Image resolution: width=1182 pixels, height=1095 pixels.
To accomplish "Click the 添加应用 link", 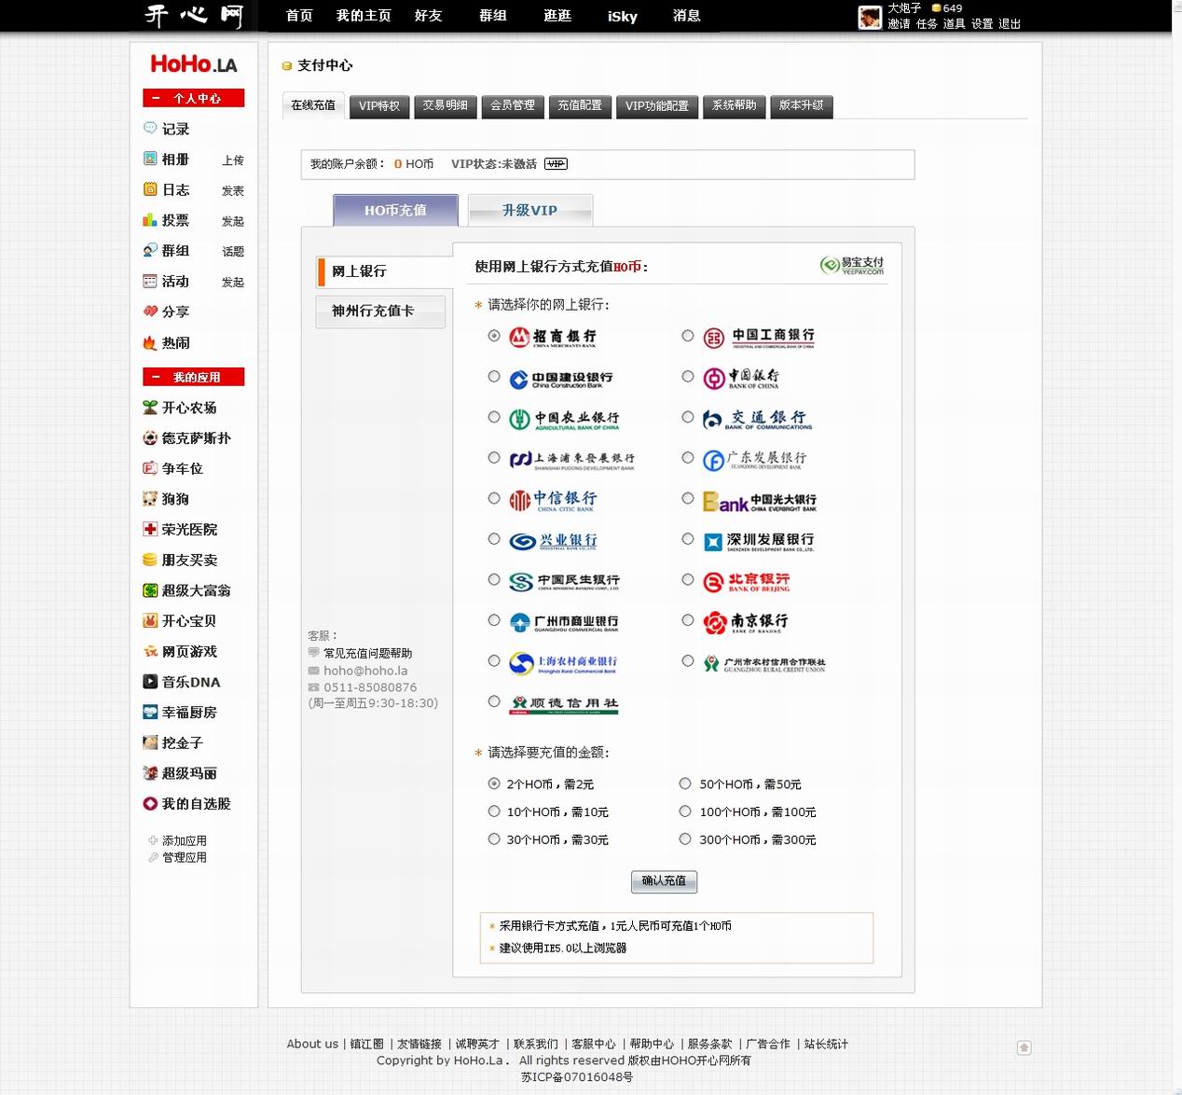I will click(185, 840).
